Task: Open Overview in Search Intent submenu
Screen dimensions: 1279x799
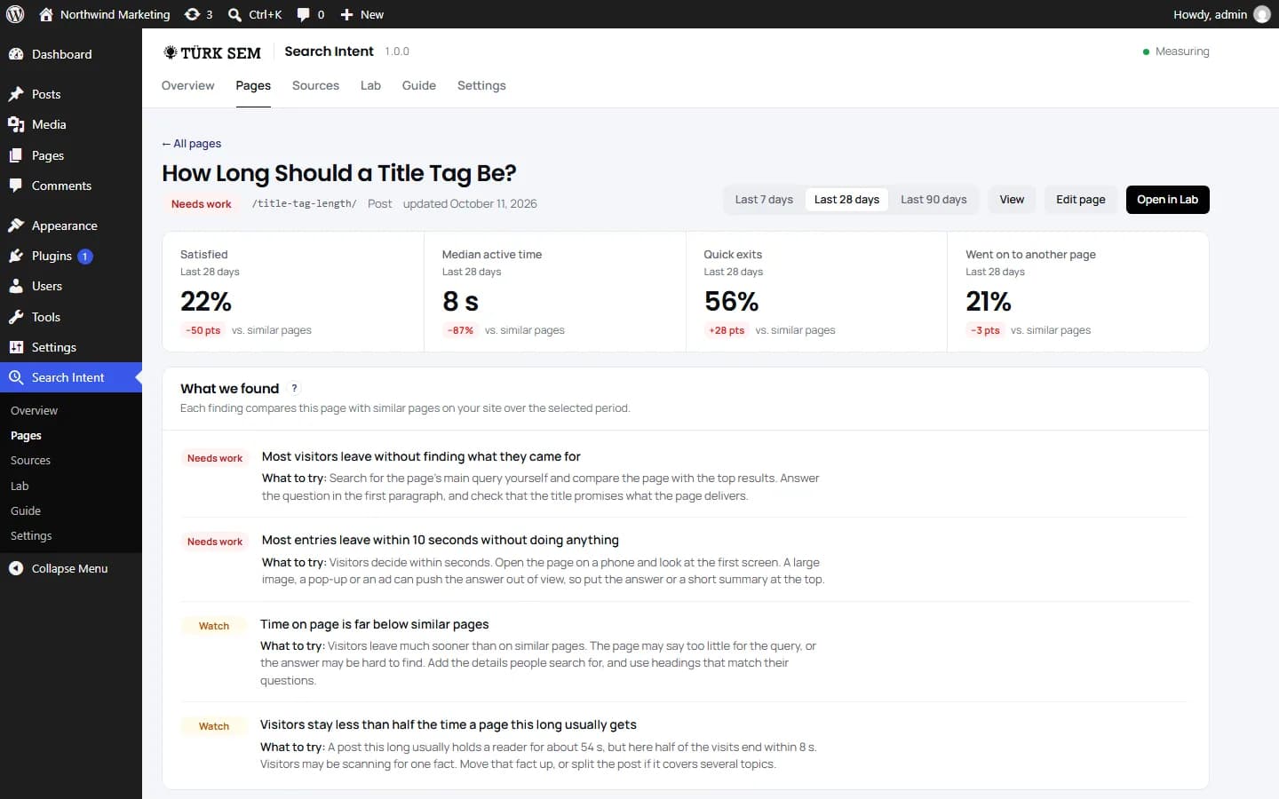Action: (x=34, y=410)
